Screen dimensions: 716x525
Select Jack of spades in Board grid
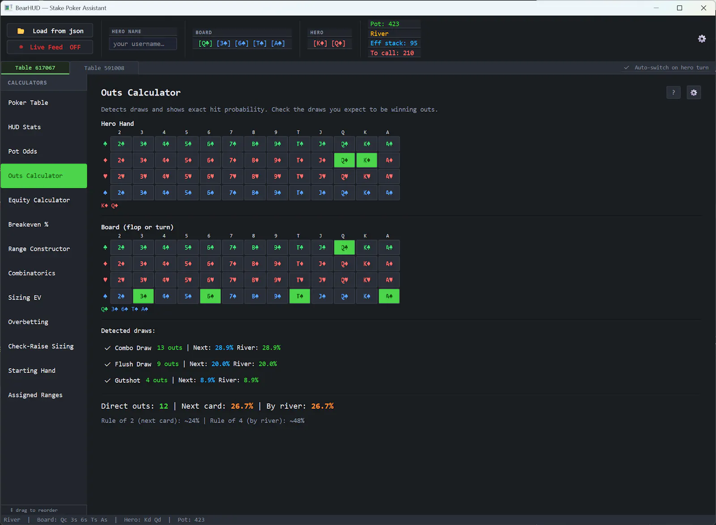point(322,296)
